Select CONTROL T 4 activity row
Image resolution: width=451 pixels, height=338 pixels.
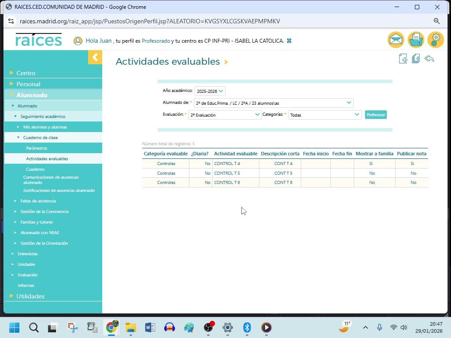point(285,164)
